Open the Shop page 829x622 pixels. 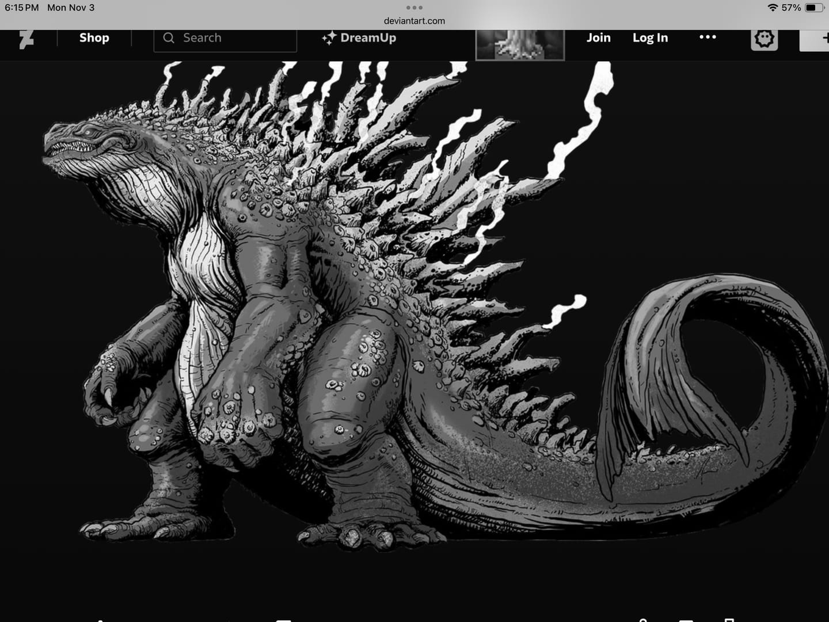94,38
